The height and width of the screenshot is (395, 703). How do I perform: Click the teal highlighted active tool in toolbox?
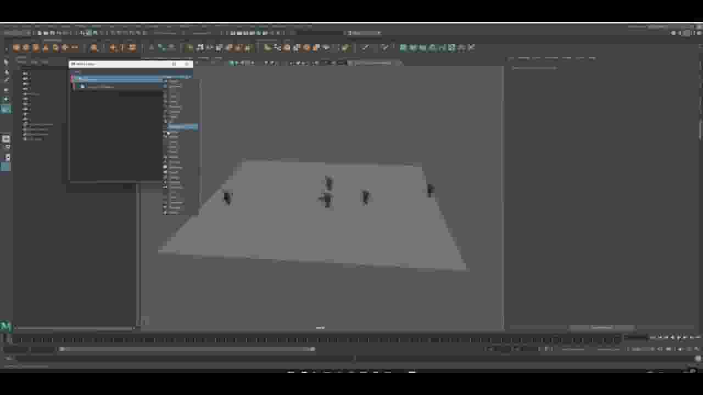(x=6, y=109)
